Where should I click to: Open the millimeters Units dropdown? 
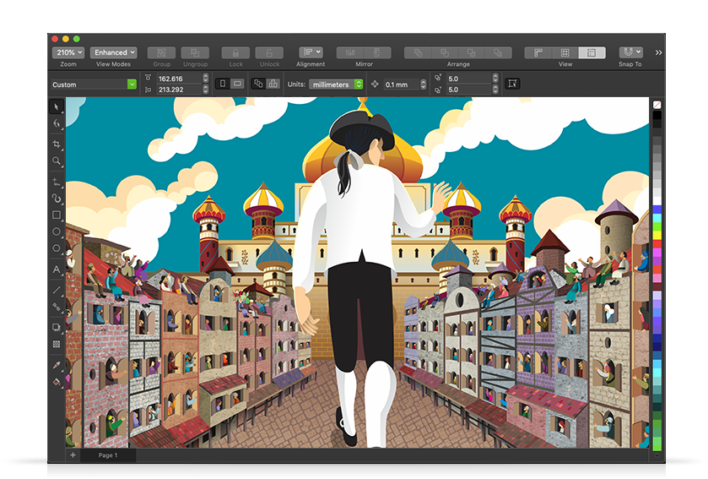click(x=336, y=84)
